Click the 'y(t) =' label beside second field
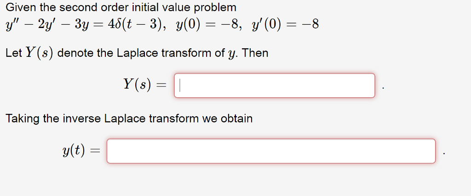The height and width of the screenshot is (196, 471). (81, 150)
